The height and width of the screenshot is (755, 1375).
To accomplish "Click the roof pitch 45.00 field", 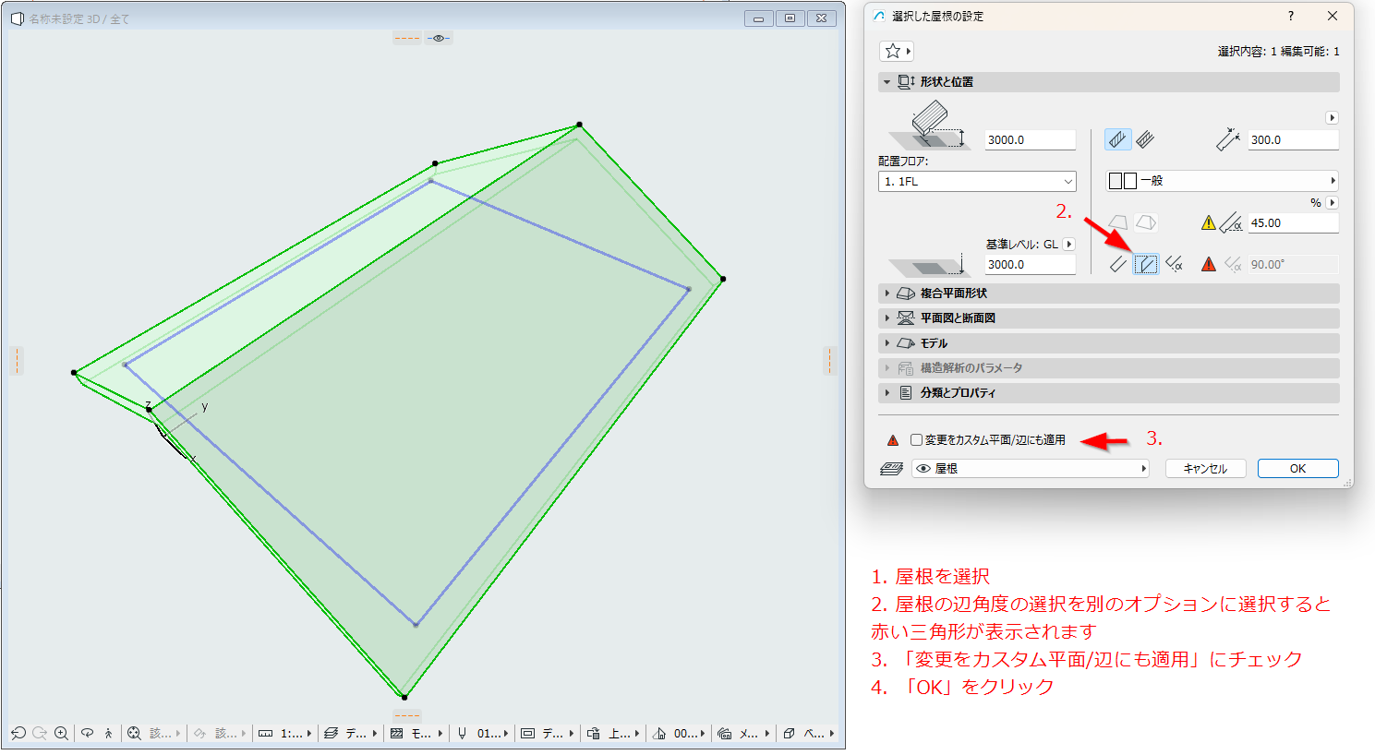I will click(x=1293, y=223).
